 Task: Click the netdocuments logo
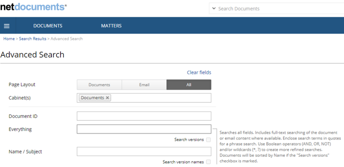click(33, 7)
